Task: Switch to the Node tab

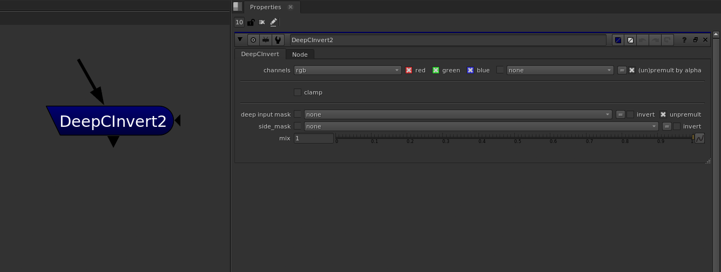Action: click(300, 55)
